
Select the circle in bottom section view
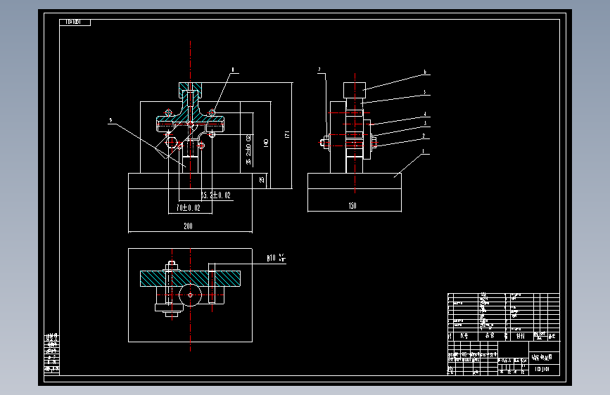(190, 295)
